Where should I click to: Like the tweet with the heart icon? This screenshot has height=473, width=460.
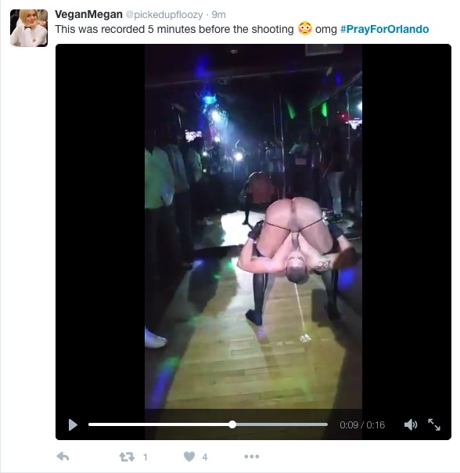click(x=189, y=457)
